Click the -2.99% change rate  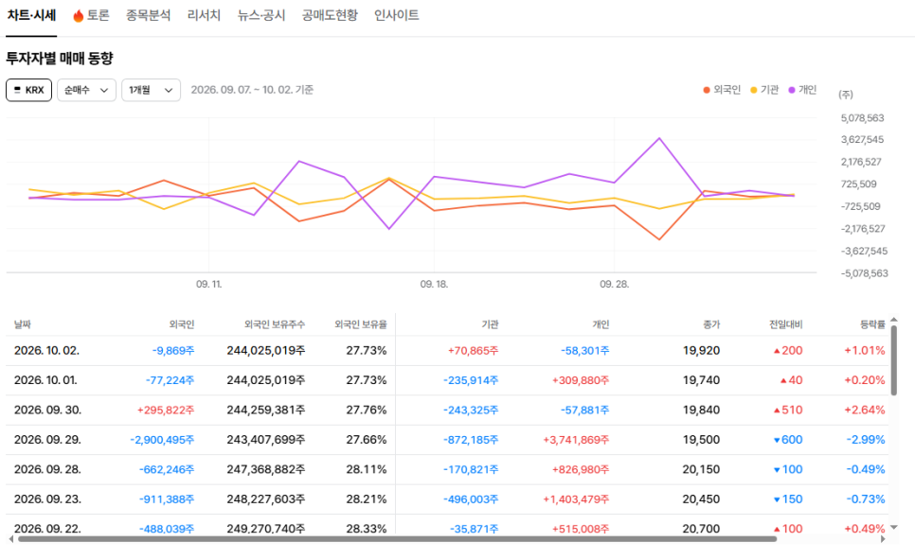pos(866,440)
